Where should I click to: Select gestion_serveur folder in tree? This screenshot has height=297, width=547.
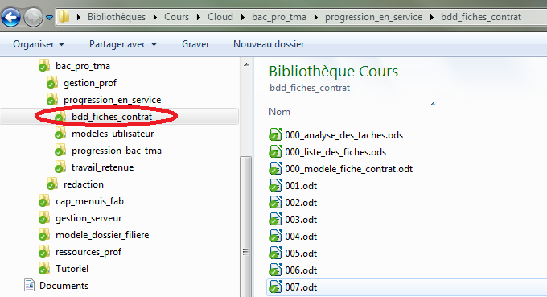point(88,218)
